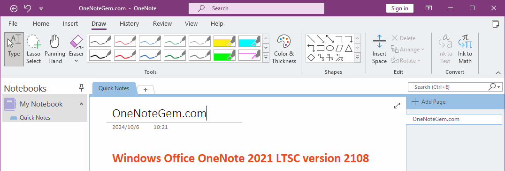Collapse the My Notebook section list
This screenshot has height=171, width=505.
[81, 104]
